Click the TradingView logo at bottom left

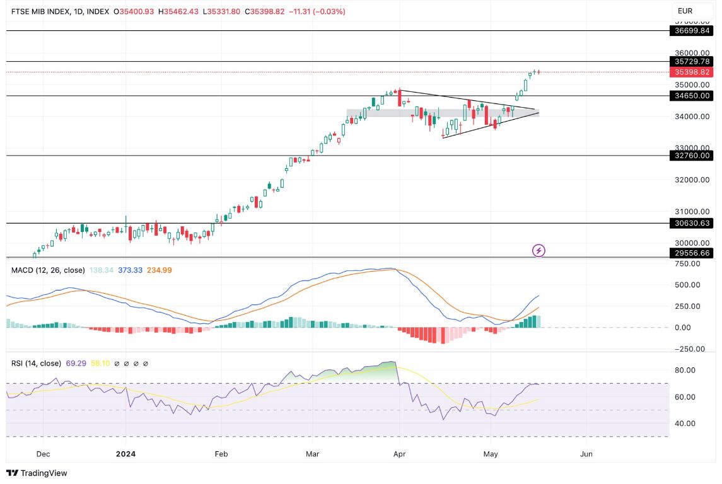pyautogui.click(x=38, y=473)
